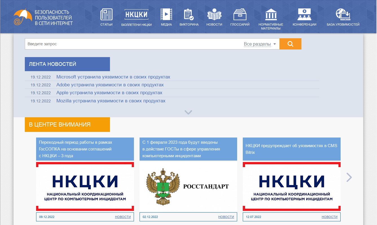Open the Конференции presentation icon

coord(304,14)
